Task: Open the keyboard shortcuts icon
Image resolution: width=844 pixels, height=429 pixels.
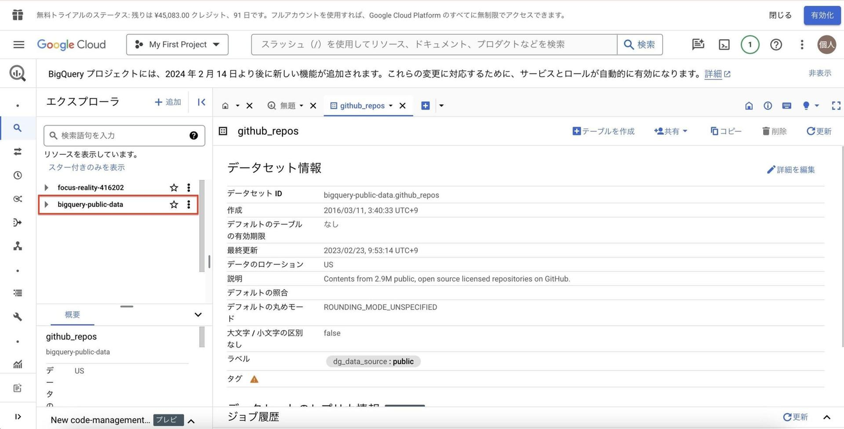Action: click(x=787, y=105)
